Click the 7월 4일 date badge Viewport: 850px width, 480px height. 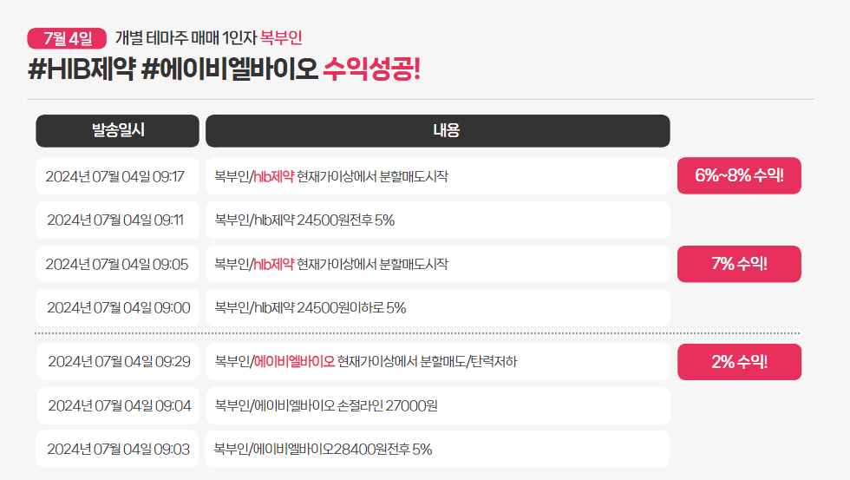[67, 38]
